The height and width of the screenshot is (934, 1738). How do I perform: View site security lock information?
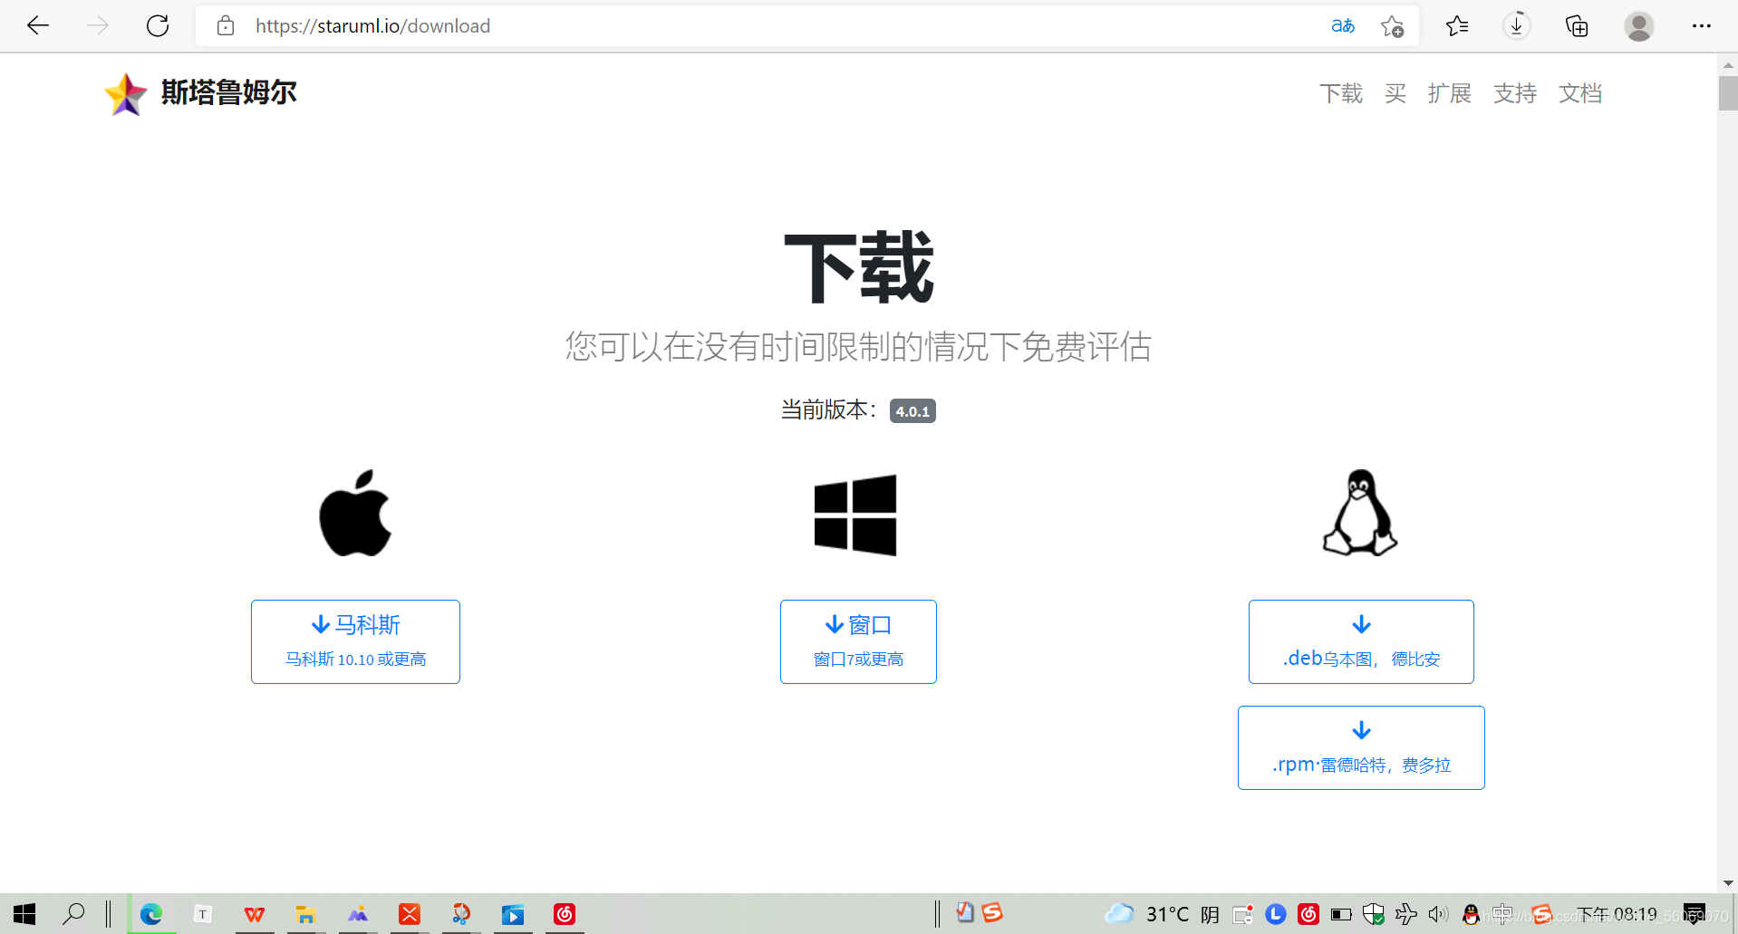pos(226,26)
